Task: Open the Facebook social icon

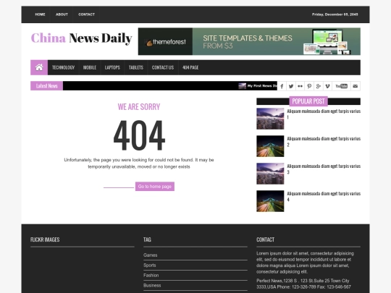Action: tap(282, 86)
